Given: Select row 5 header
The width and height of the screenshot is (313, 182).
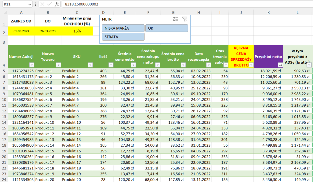Looking at the screenshot, I should 4,71.
